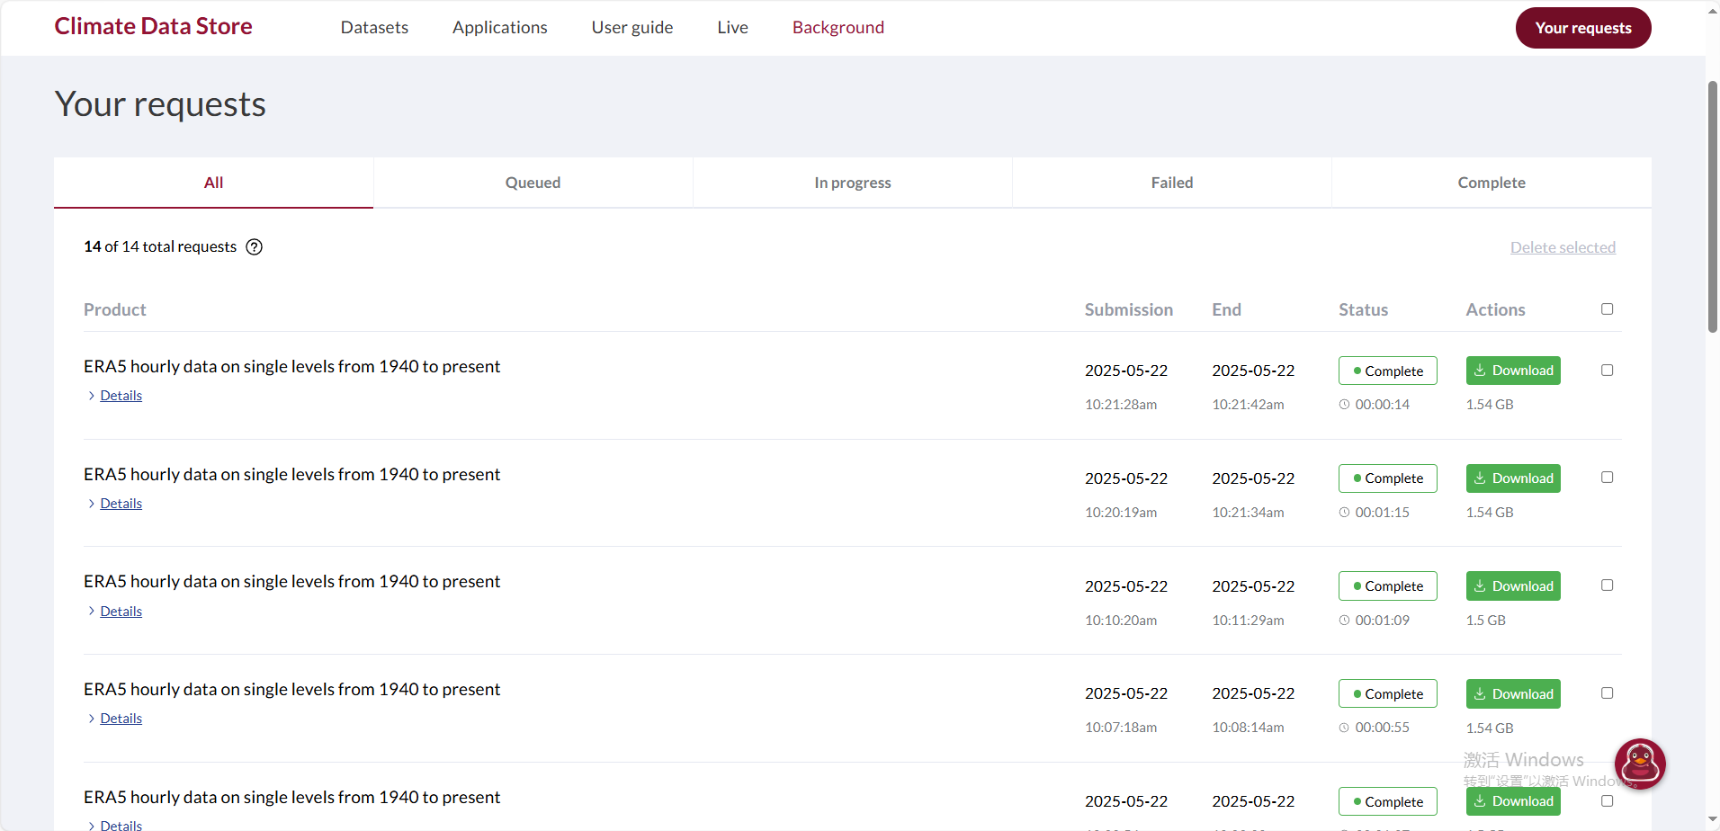This screenshot has height=831, width=1720.
Task: Click the Complete status badge for 10:21:28am request
Action: click(x=1388, y=371)
